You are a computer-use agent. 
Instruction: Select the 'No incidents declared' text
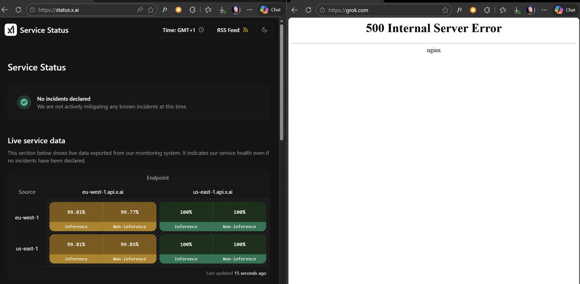(64, 99)
